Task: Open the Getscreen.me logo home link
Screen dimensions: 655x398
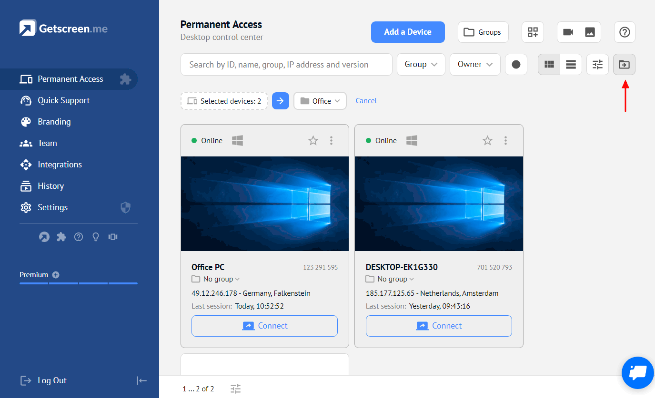Action: pos(63,28)
